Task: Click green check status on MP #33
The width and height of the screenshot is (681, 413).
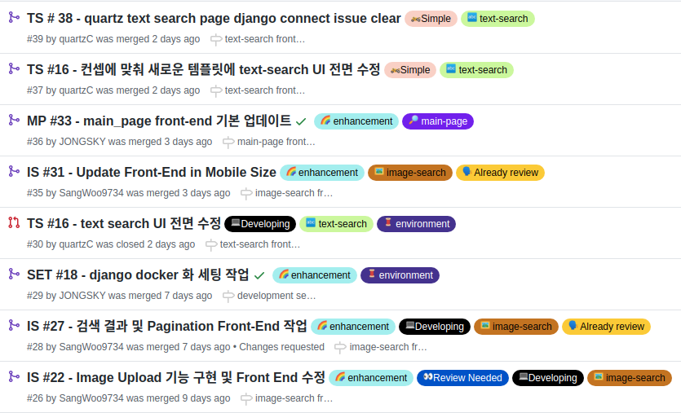Action: (x=301, y=121)
